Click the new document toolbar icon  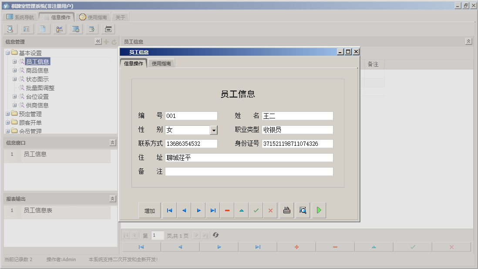click(x=42, y=29)
